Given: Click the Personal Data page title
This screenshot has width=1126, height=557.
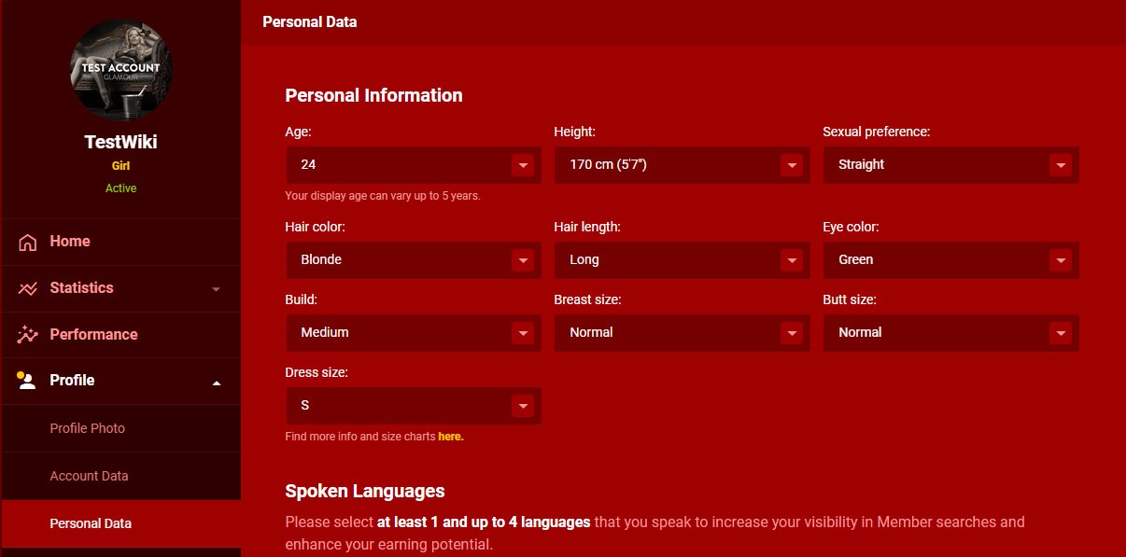Looking at the screenshot, I should [309, 21].
